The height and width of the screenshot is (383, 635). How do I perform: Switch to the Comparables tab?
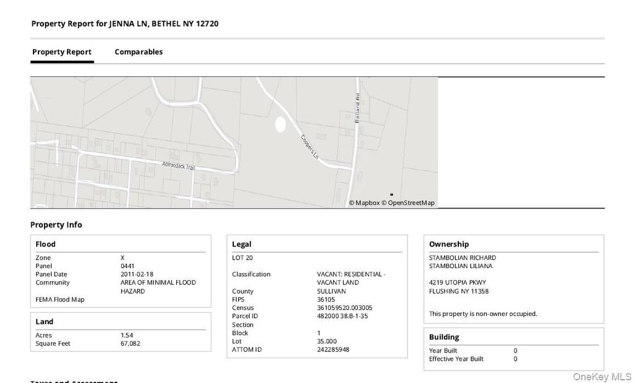pos(138,52)
